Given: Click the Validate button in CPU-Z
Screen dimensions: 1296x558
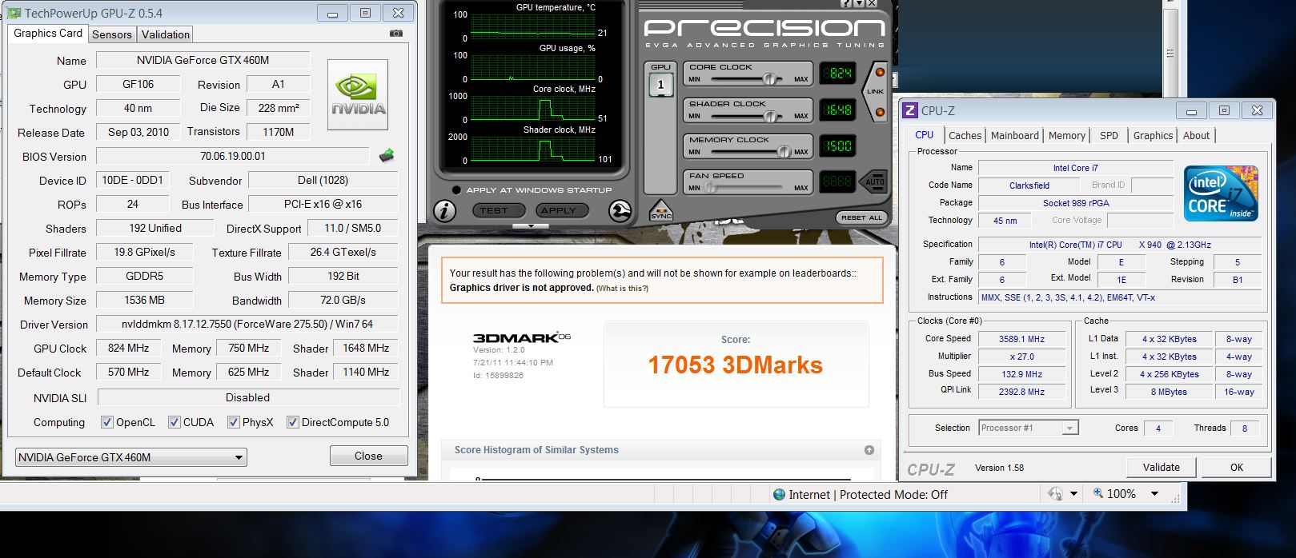Looking at the screenshot, I should click(1161, 467).
